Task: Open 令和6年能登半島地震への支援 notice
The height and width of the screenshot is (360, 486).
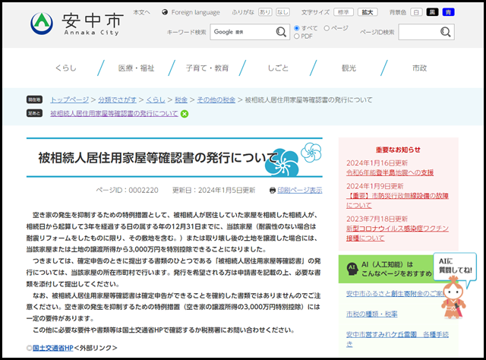Action: click(x=390, y=172)
